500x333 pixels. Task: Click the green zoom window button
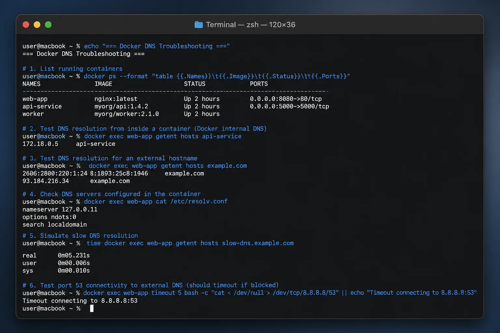(48, 25)
